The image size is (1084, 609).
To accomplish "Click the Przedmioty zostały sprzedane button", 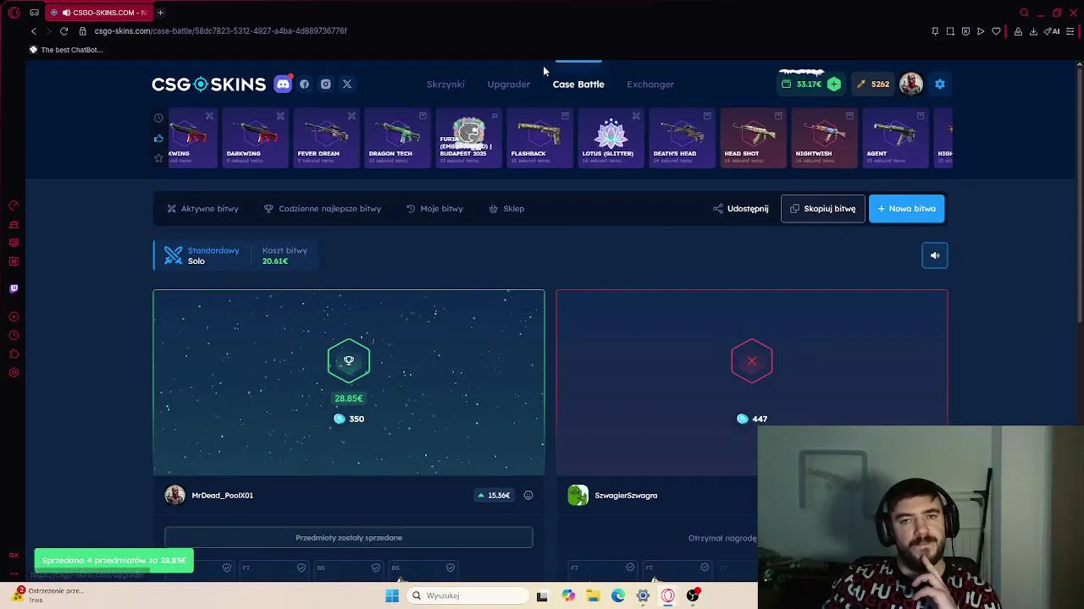I will [349, 538].
